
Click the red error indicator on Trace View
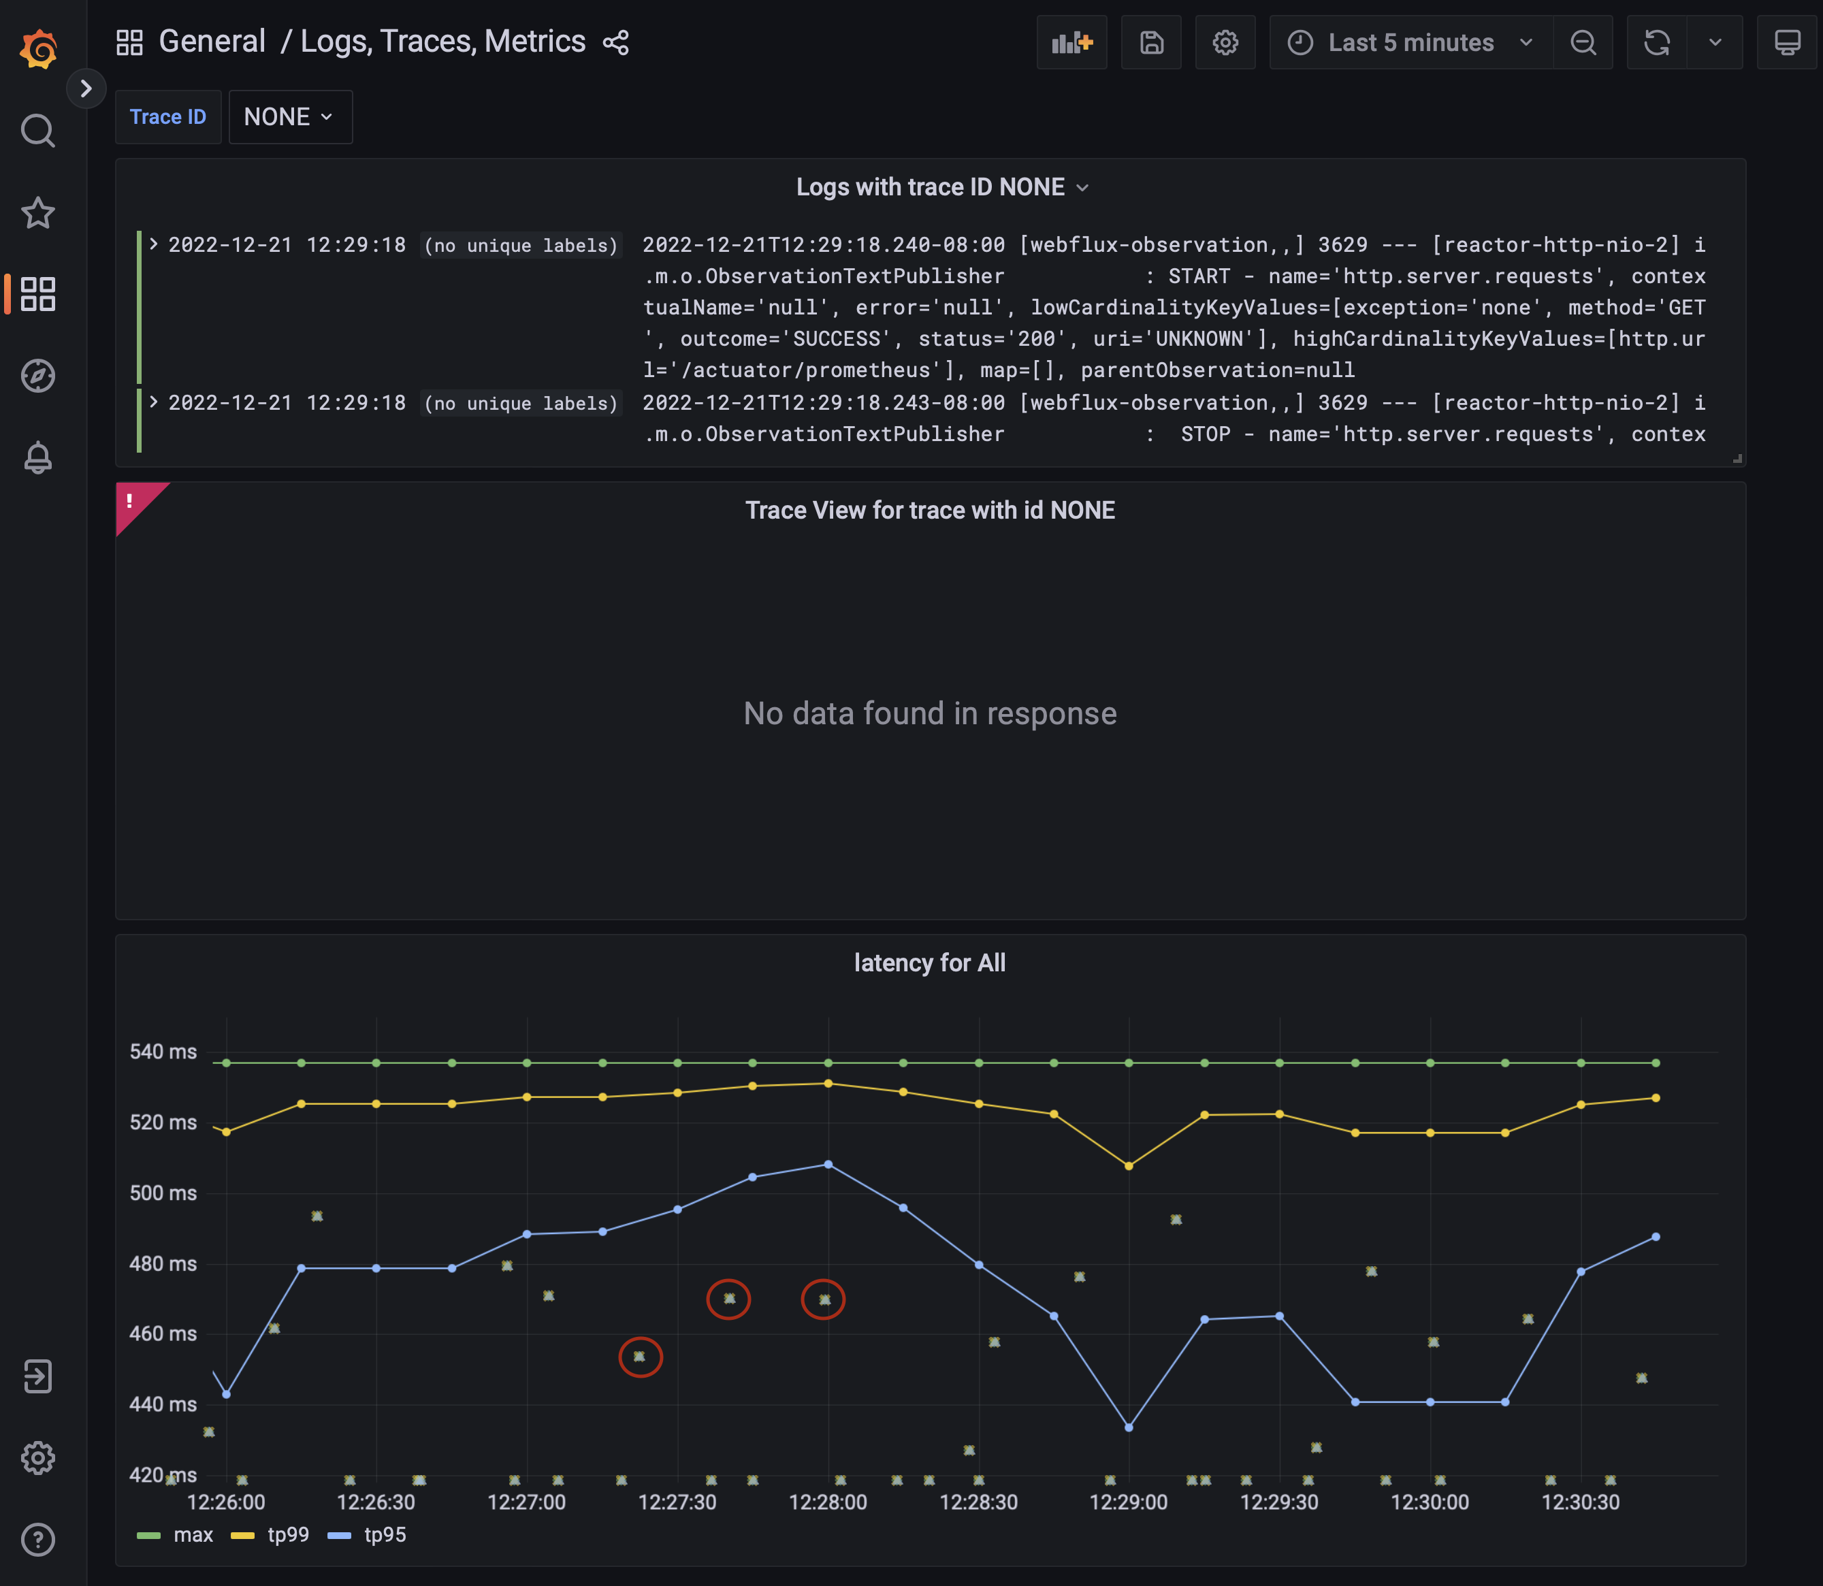[x=130, y=501]
